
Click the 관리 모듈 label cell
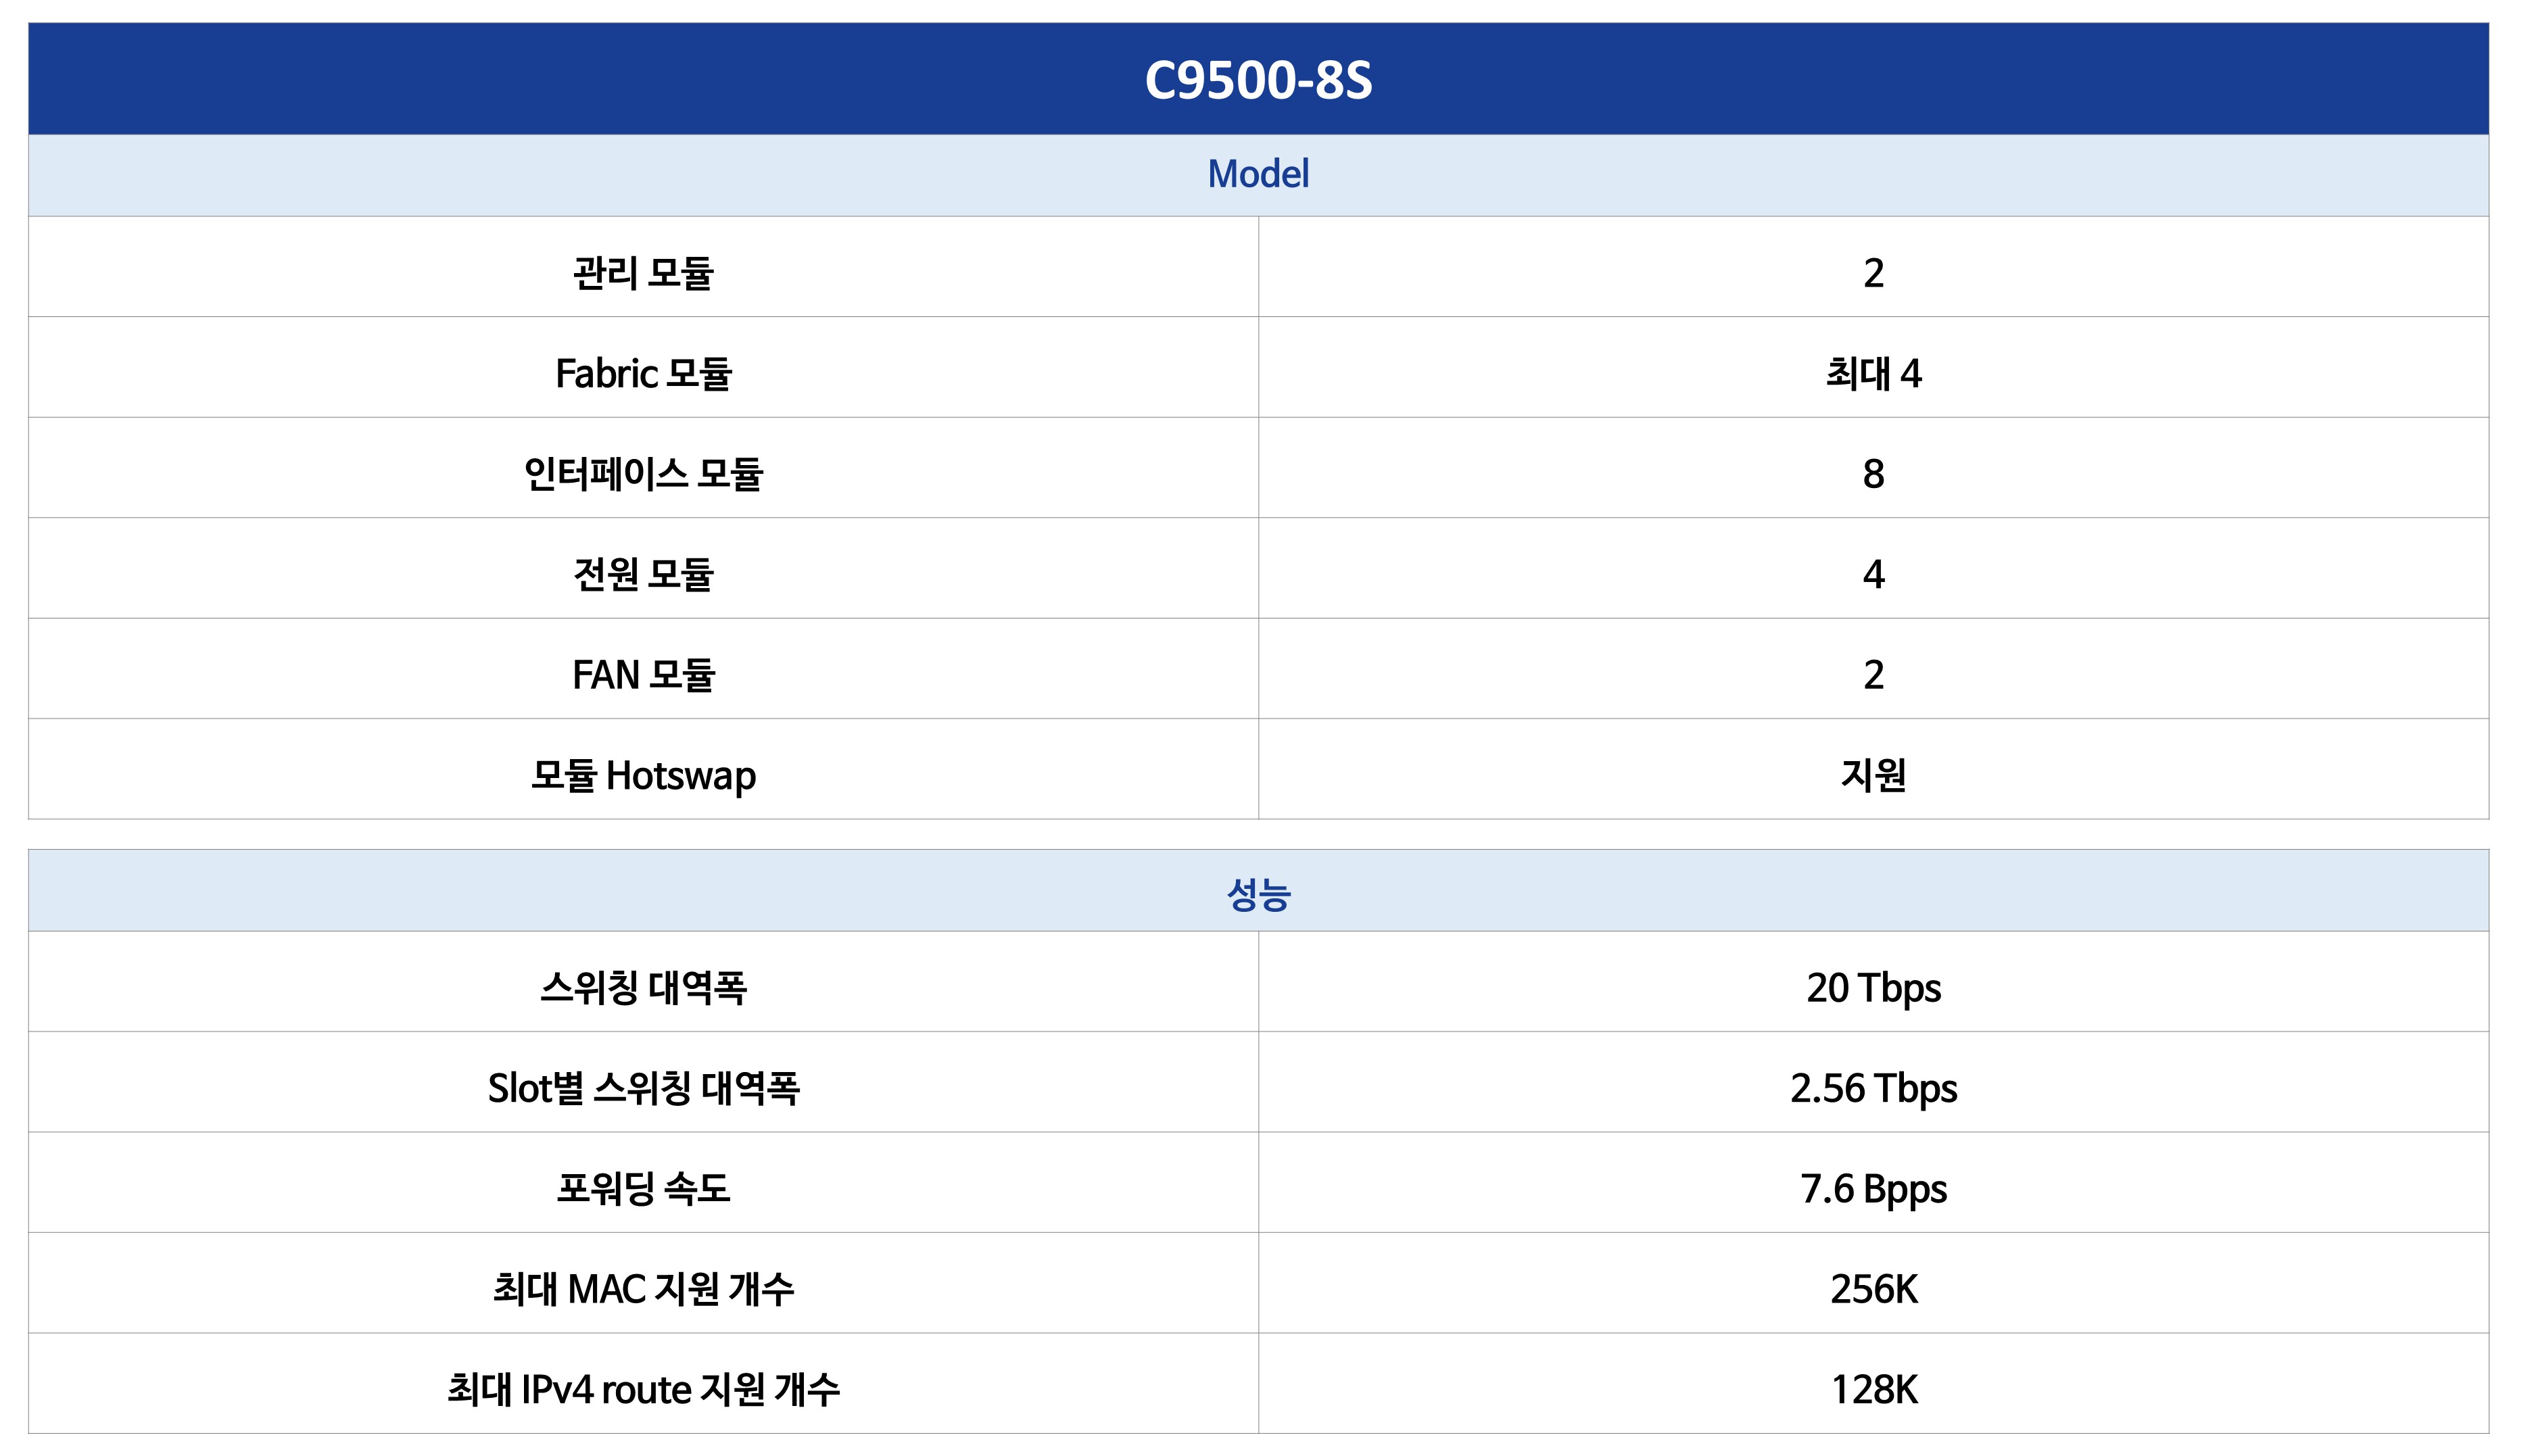coord(643,273)
